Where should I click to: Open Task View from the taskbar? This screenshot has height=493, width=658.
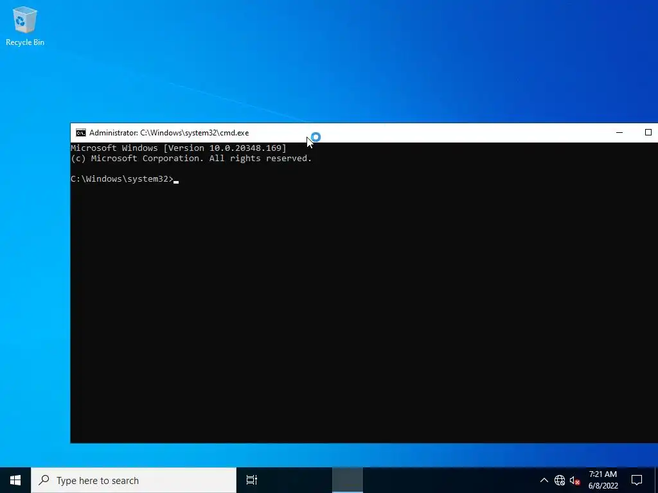pos(252,480)
